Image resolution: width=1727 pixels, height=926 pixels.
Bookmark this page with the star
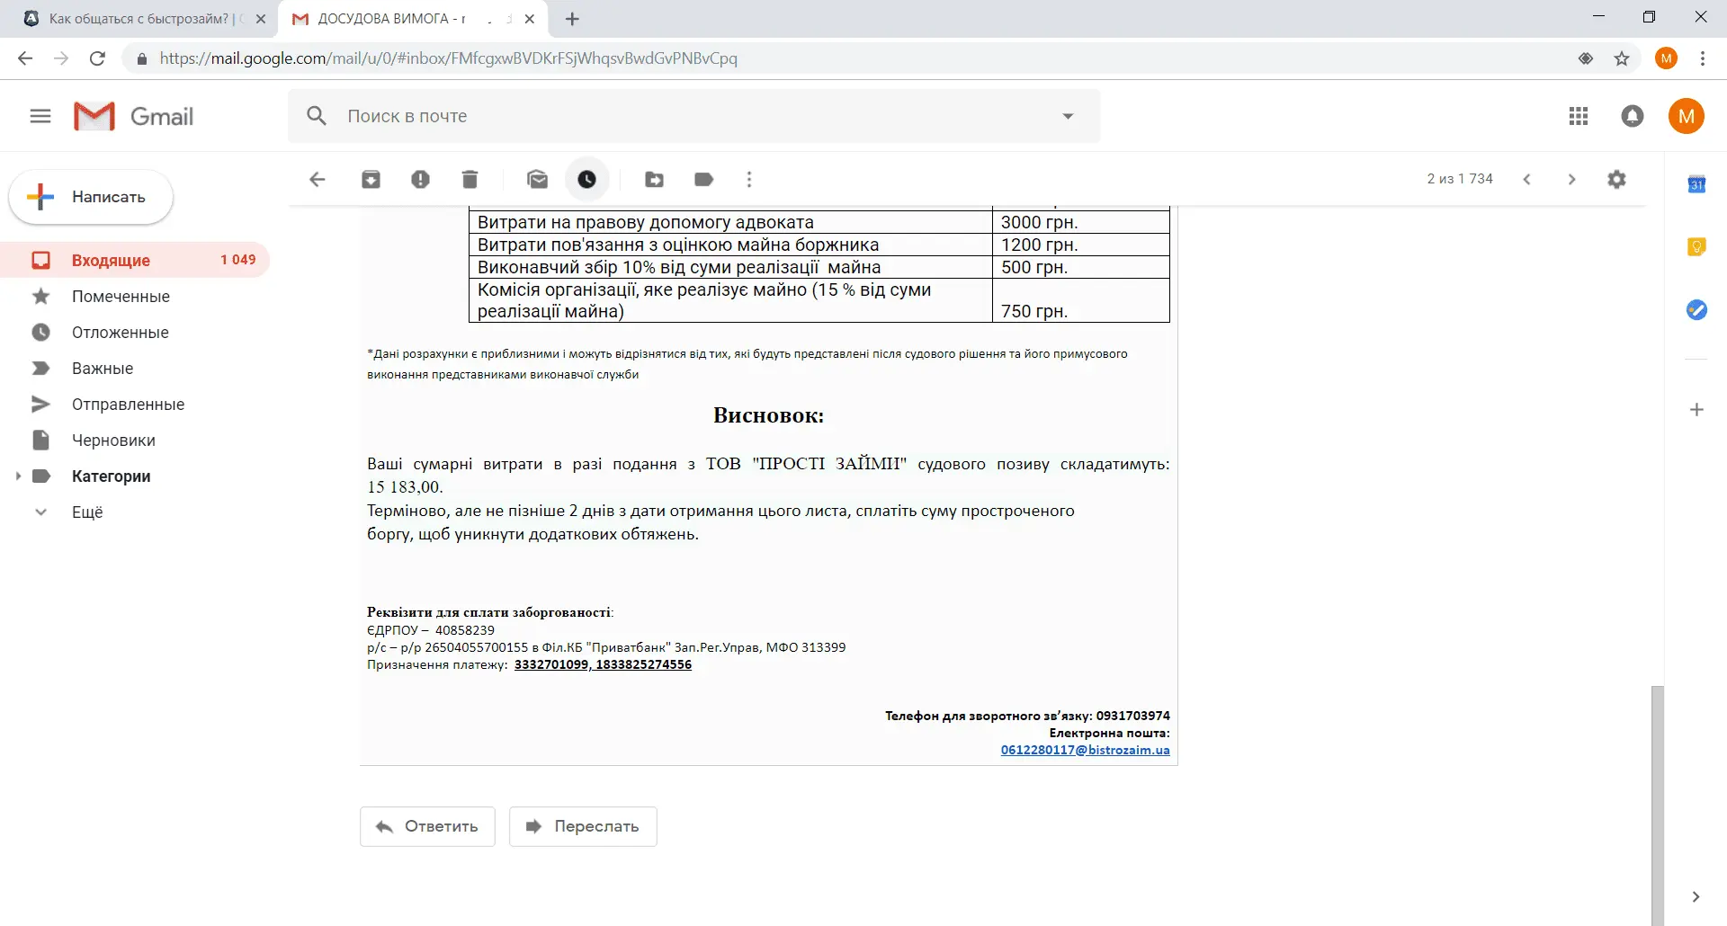pos(1621,58)
